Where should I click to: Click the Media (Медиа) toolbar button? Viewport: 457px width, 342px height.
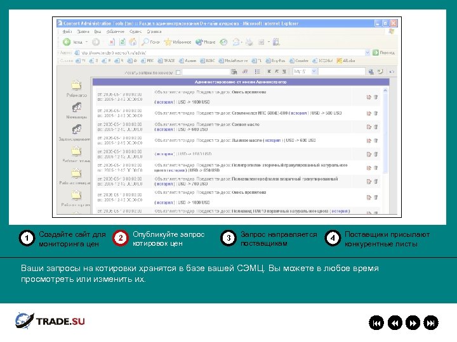205,42
